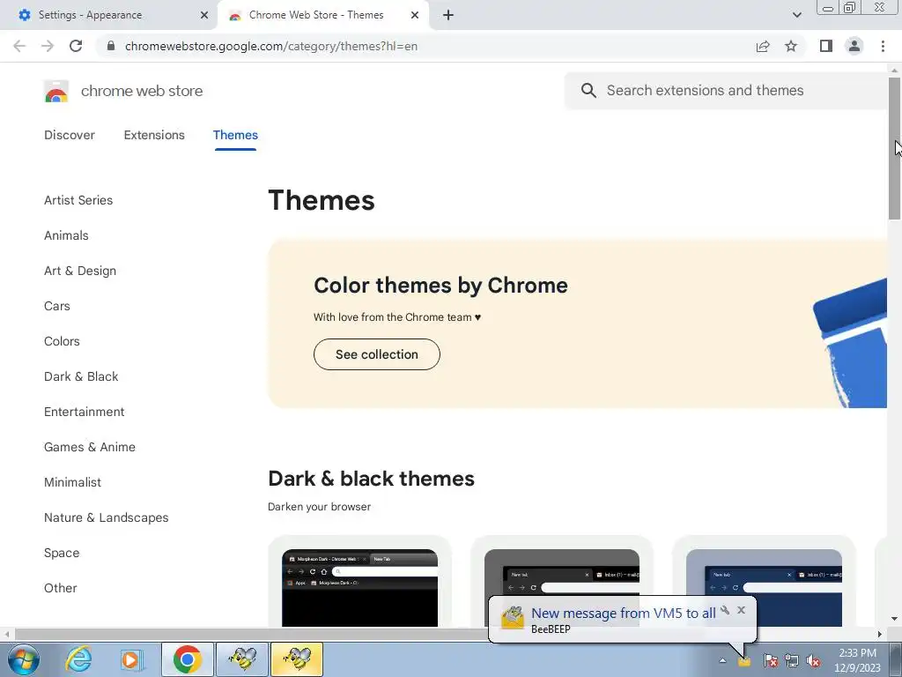
Task: Close the BeeBEEP notification balloon
Action: click(742, 610)
